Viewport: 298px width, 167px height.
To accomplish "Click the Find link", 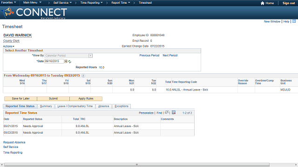I will (159, 113).
